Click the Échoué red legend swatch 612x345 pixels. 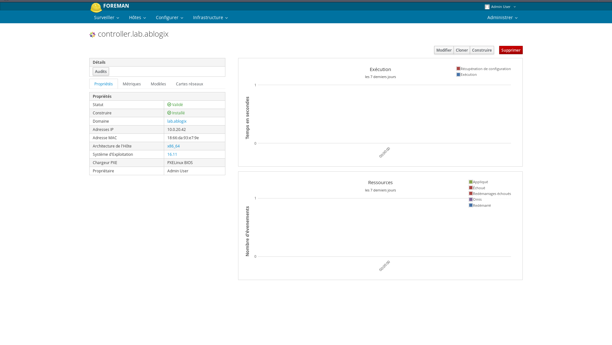(x=471, y=188)
